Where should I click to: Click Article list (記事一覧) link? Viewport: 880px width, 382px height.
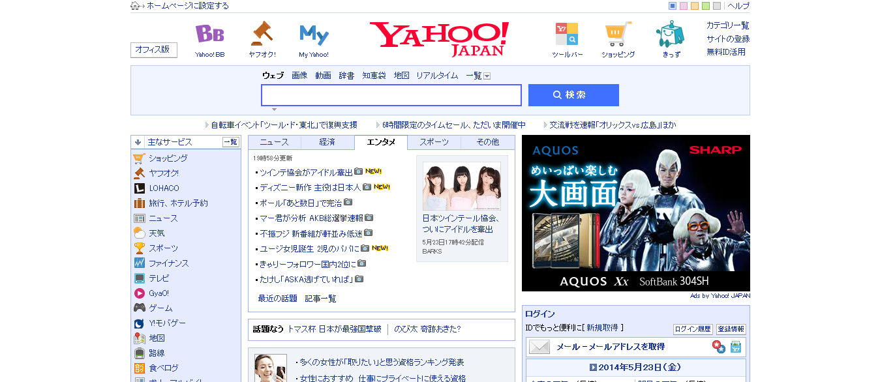coord(321,299)
